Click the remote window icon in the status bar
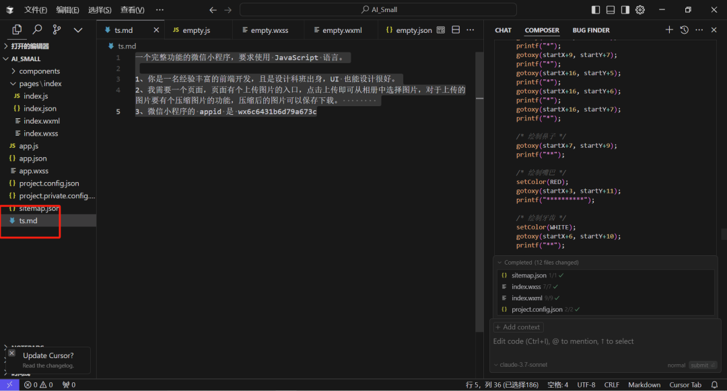 click(x=9, y=385)
